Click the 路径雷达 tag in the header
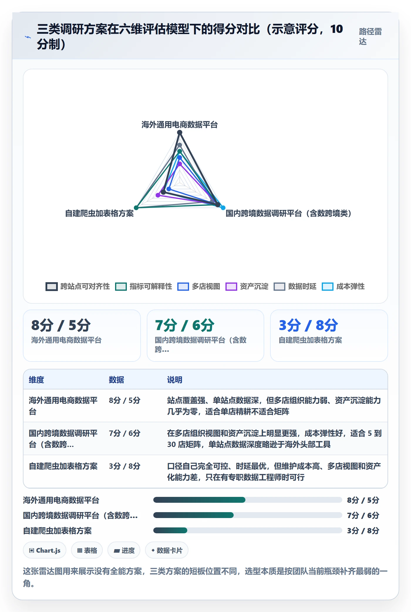Screen dimensions: 411x612 [x=370, y=36]
